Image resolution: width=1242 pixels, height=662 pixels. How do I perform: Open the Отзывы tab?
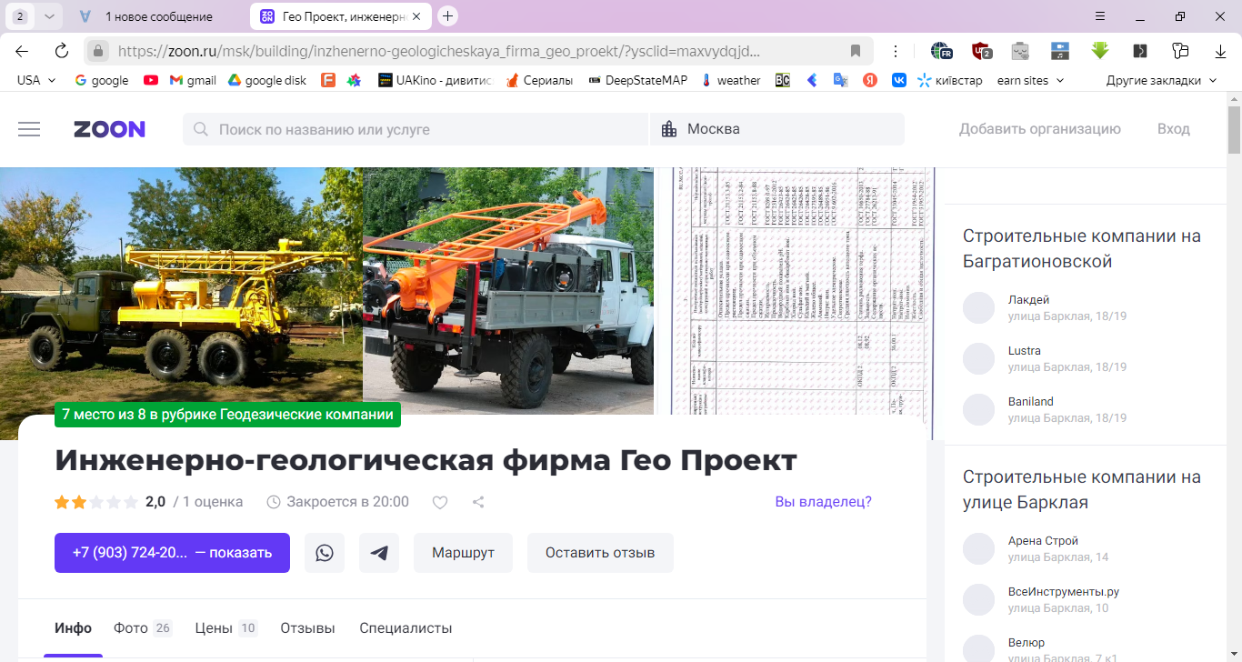[x=307, y=628]
